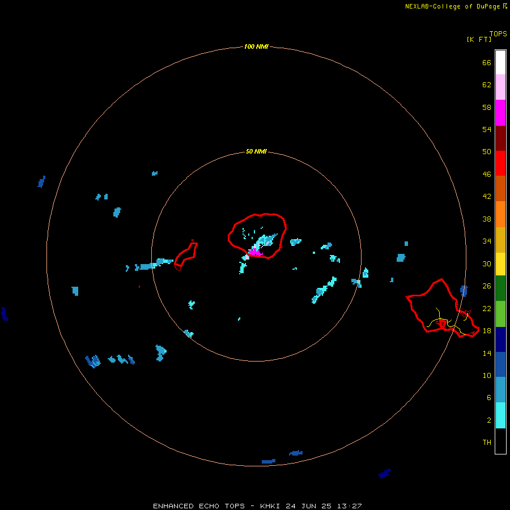Click the legend value 14
The width and height of the screenshot is (510, 510).
coord(487,353)
